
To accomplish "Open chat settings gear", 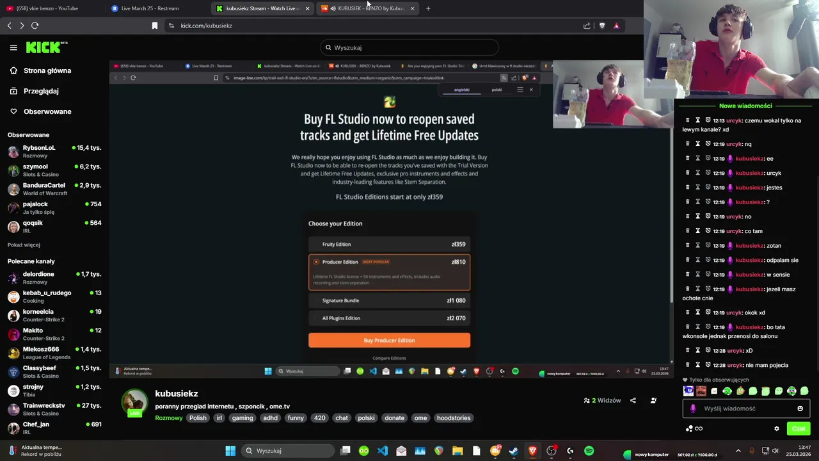I will [777, 429].
